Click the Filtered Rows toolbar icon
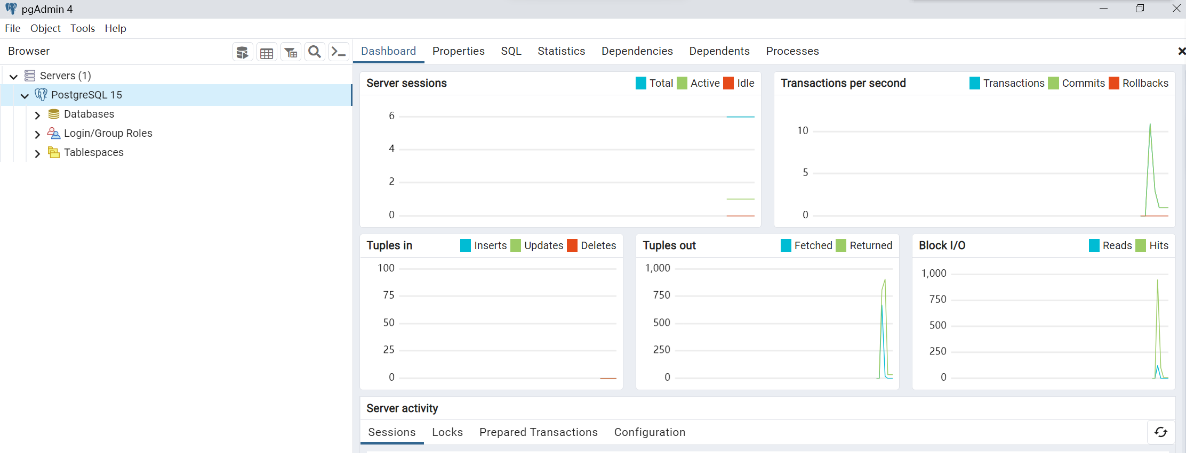This screenshot has height=453, width=1186. 291,52
